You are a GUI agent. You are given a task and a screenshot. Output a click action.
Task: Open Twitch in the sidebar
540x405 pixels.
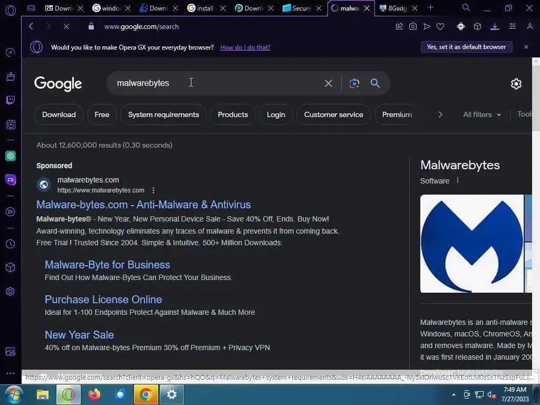coord(11,100)
